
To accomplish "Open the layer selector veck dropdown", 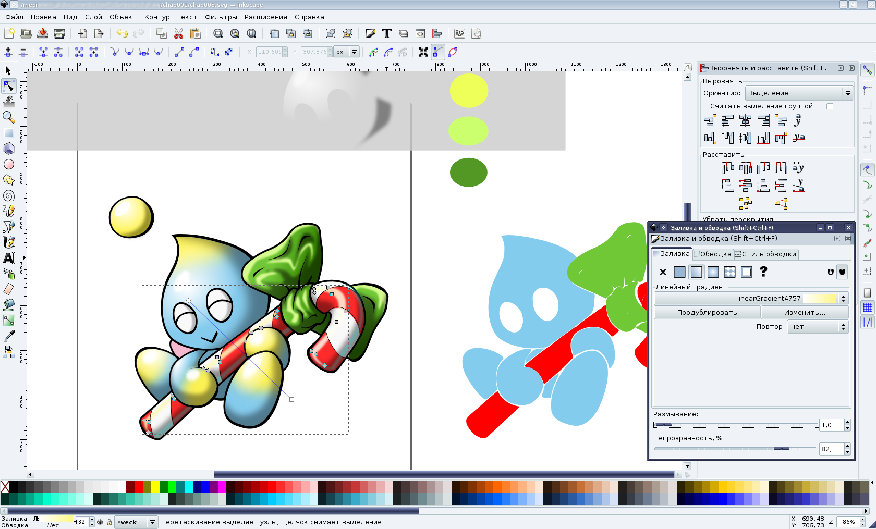I will click(x=136, y=522).
